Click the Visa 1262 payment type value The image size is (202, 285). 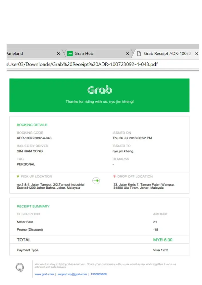coord(161,250)
